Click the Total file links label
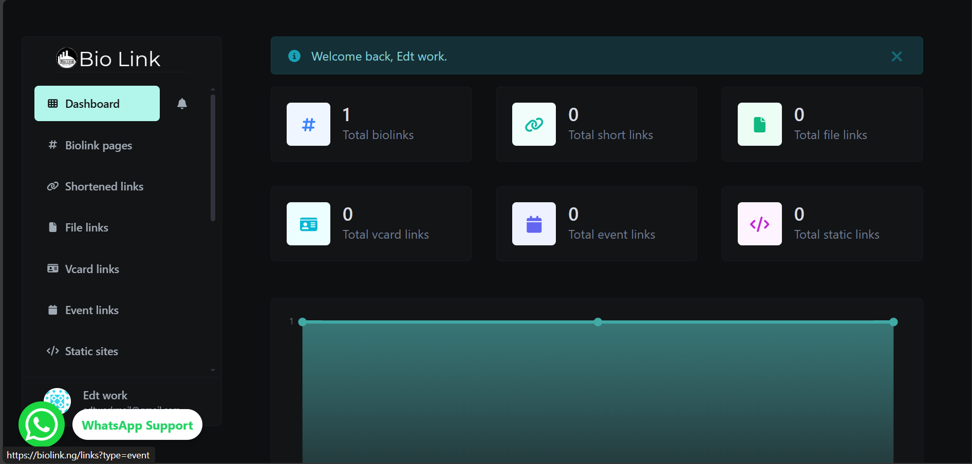972x464 pixels. [830, 135]
